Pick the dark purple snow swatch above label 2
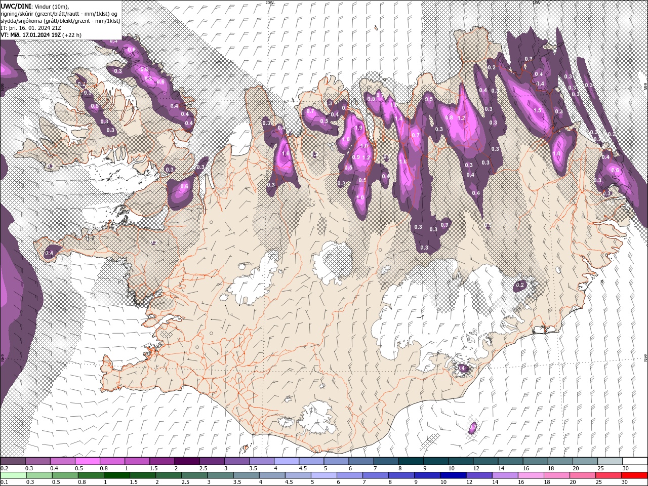The image size is (648, 486). [187, 461]
